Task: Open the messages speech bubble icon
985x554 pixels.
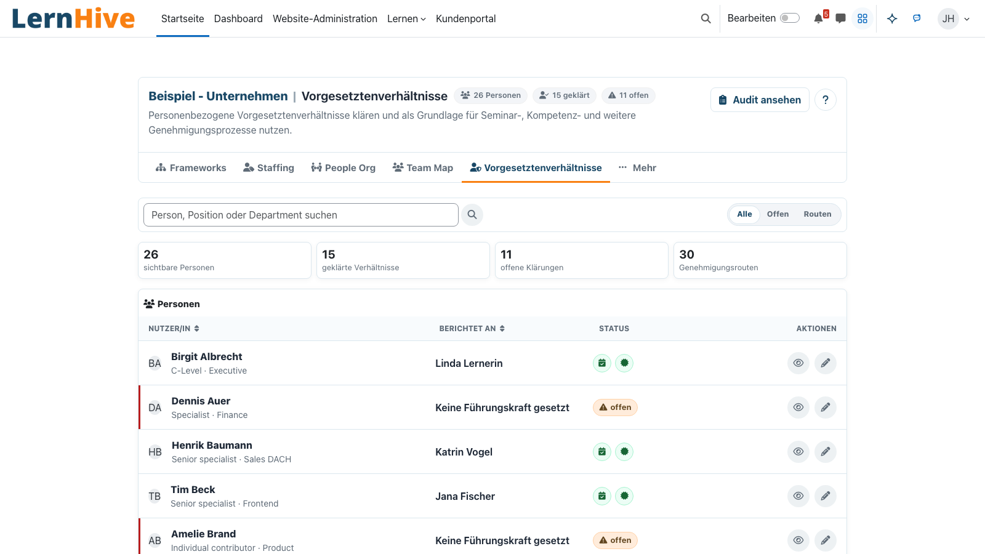Action: [x=840, y=18]
